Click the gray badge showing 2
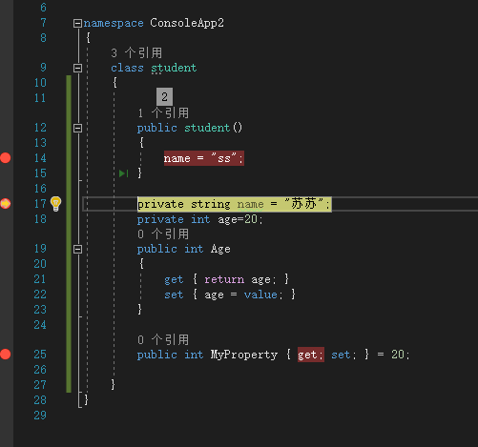Image resolution: width=478 pixels, height=447 pixels. [164, 97]
